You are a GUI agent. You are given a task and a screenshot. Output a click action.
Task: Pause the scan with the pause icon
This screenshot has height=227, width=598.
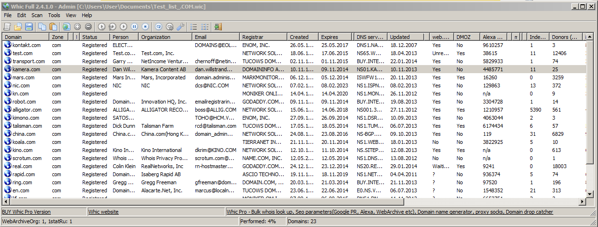(134, 27)
